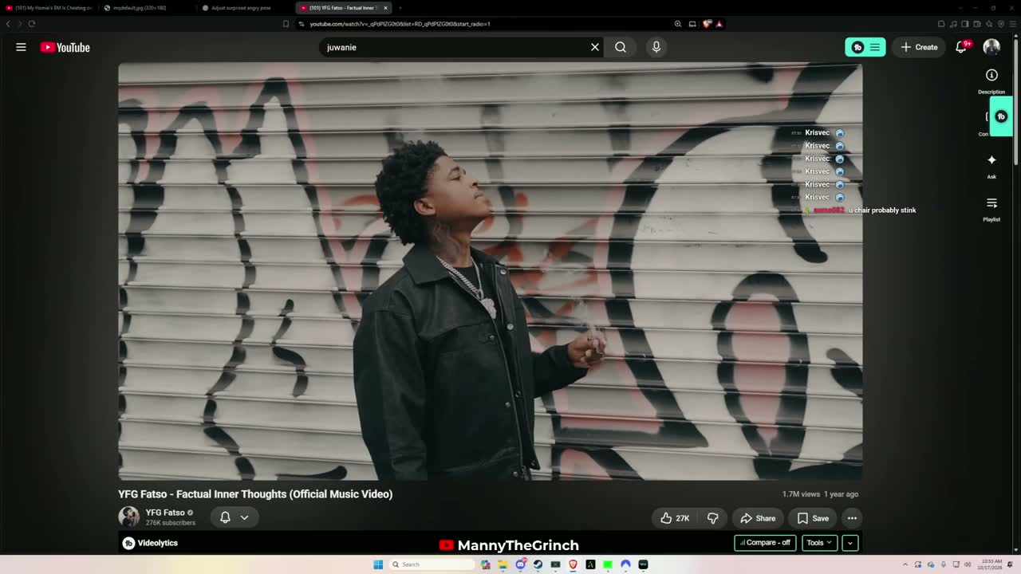Image resolution: width=1021 pixels, height=574 pixels.
Task: Toggle Videolytics Compare off button
Action: (x=765, y=543)
